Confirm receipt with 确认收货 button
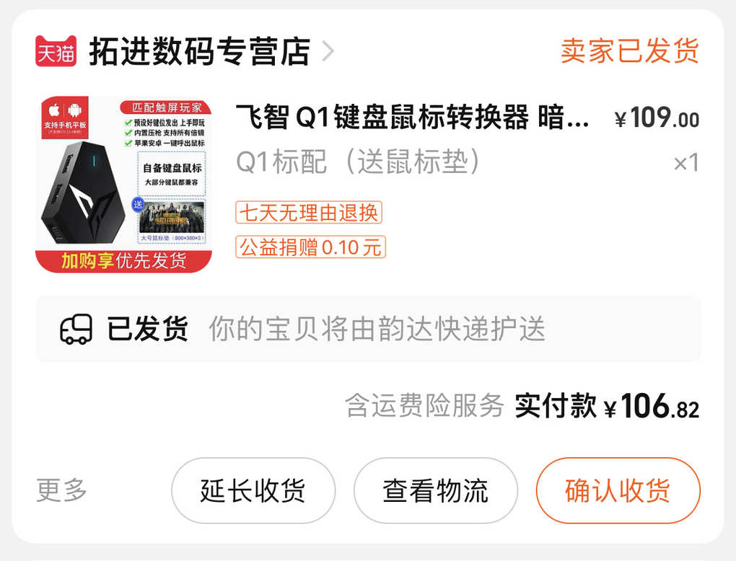736x561 pixels. (x=618, y=490)
